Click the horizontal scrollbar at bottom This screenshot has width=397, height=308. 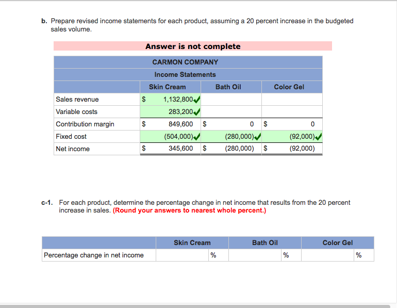[195, 306]
